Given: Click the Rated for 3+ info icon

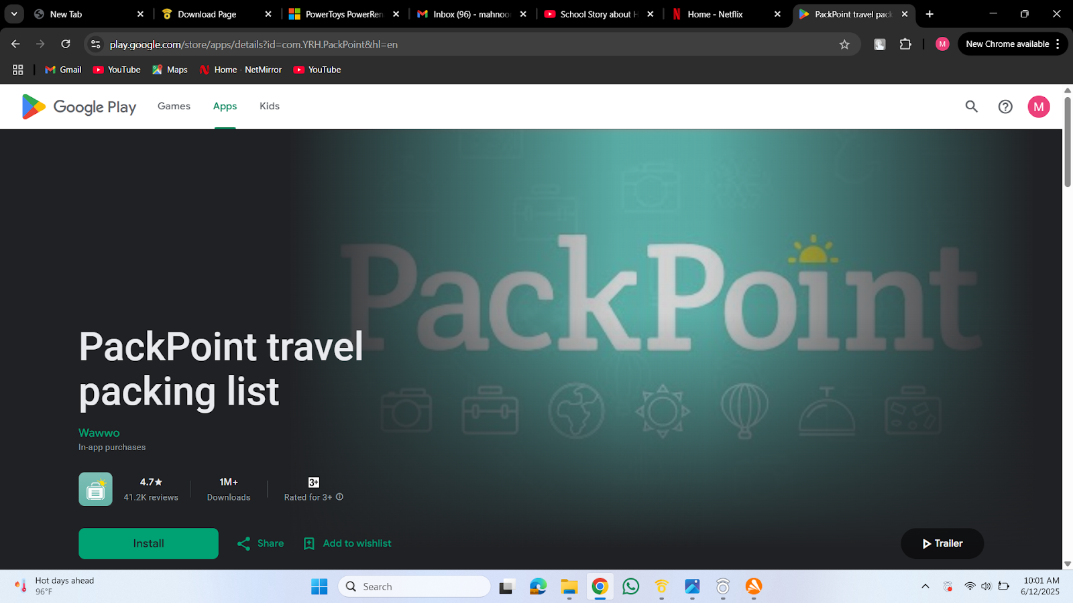Looking at the screenshot, I should point(340,497).
